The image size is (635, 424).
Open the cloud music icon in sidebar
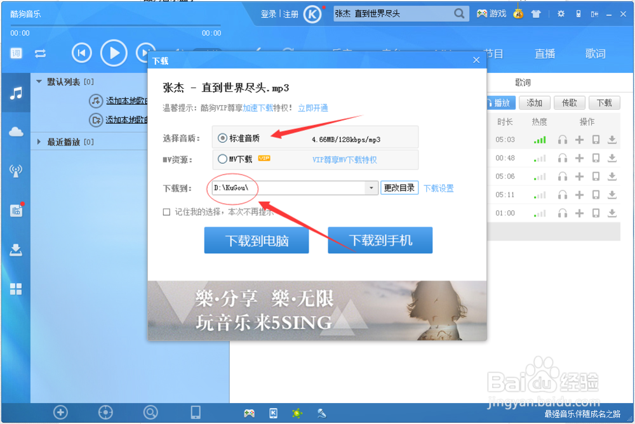[x=15, y=131]
